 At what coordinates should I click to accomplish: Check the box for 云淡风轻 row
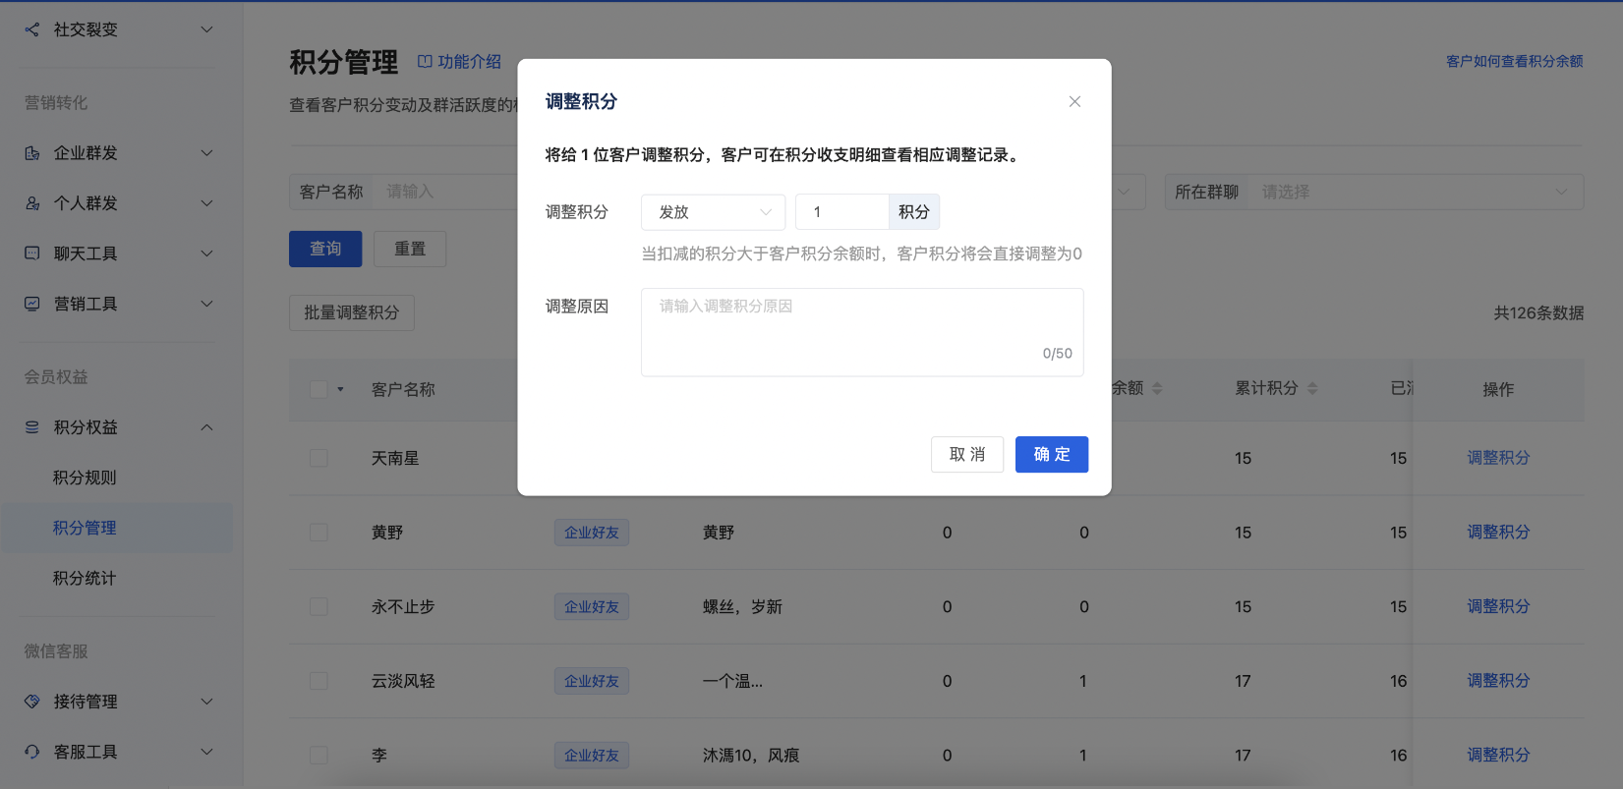[x=319, y=681]
